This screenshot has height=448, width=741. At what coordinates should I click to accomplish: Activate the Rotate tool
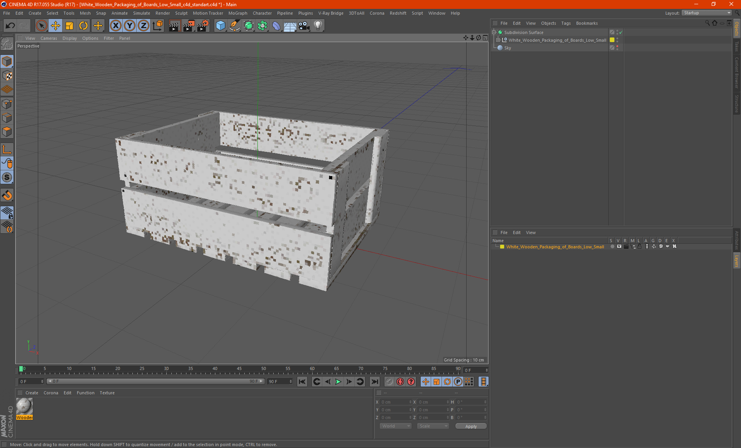point(83,26)
